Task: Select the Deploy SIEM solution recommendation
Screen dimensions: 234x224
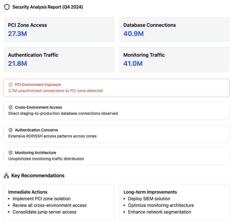Action: pos(149,199)
